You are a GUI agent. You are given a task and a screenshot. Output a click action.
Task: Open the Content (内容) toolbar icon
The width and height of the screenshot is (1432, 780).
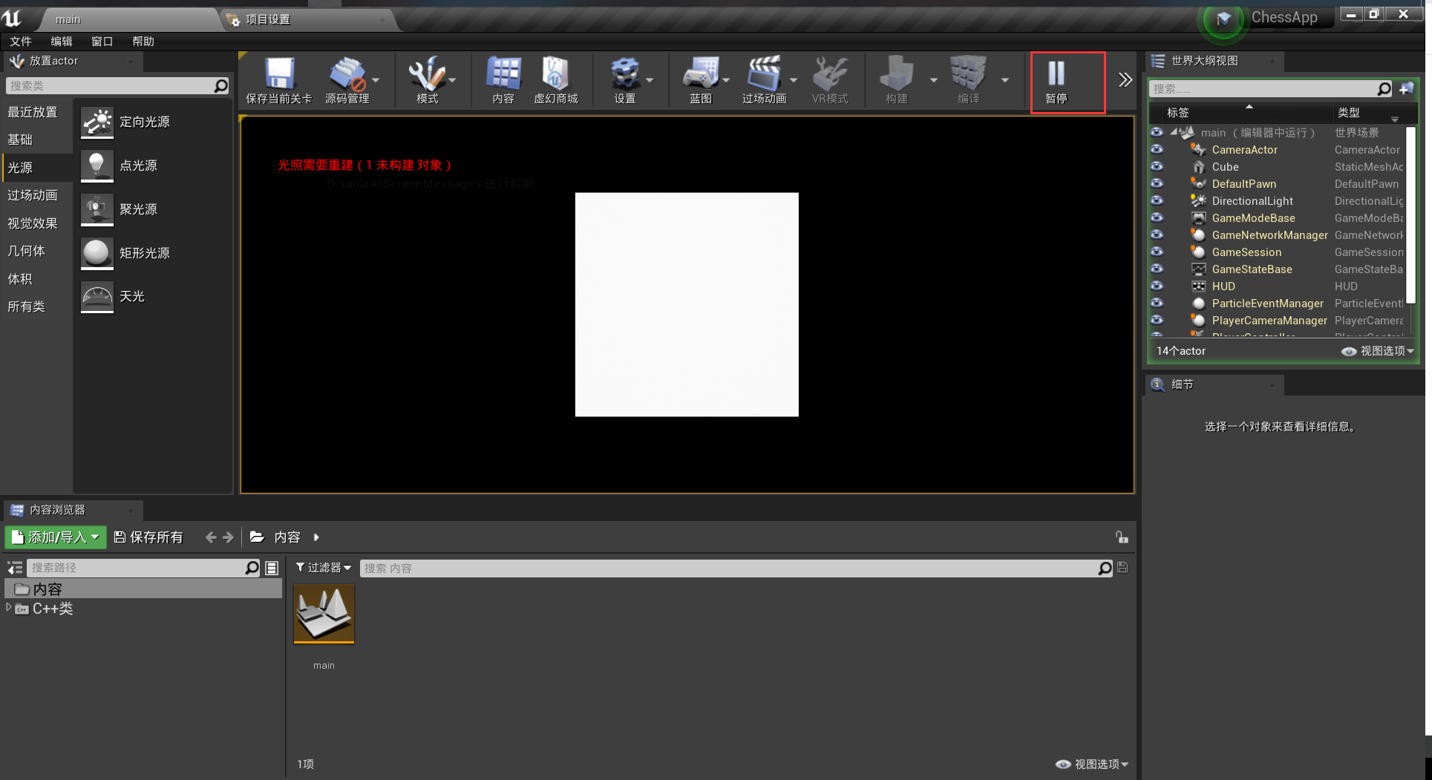pos(503,74)
